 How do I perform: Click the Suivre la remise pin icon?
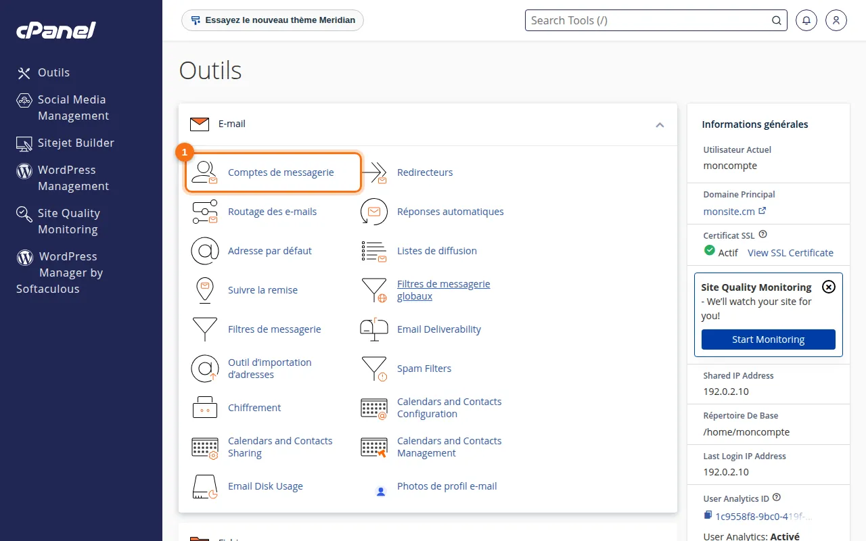tap(204, 290)
